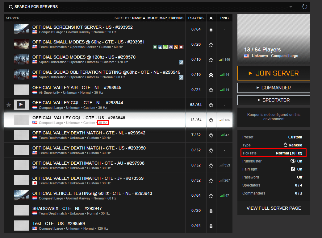Screen dimensions: 322x238
Task: Click the refresh server list icon
Action: tap(305, 7)
